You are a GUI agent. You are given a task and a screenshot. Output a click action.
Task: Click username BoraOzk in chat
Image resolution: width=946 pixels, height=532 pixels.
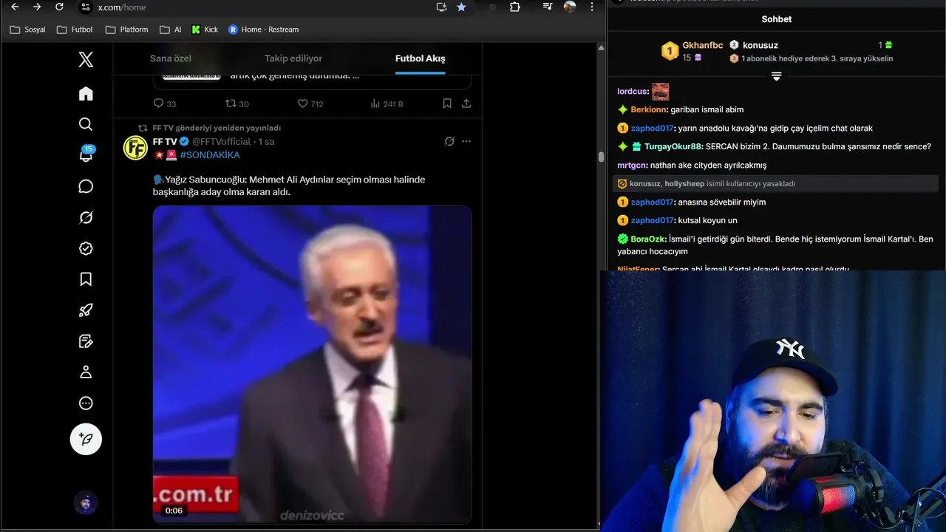(648, 239)
